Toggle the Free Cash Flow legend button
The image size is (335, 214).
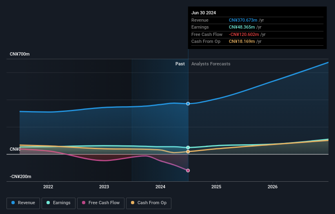click(101, 203)
